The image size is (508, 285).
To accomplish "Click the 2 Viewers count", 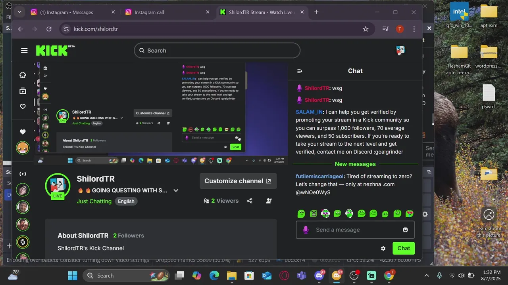I will point(221,201).
